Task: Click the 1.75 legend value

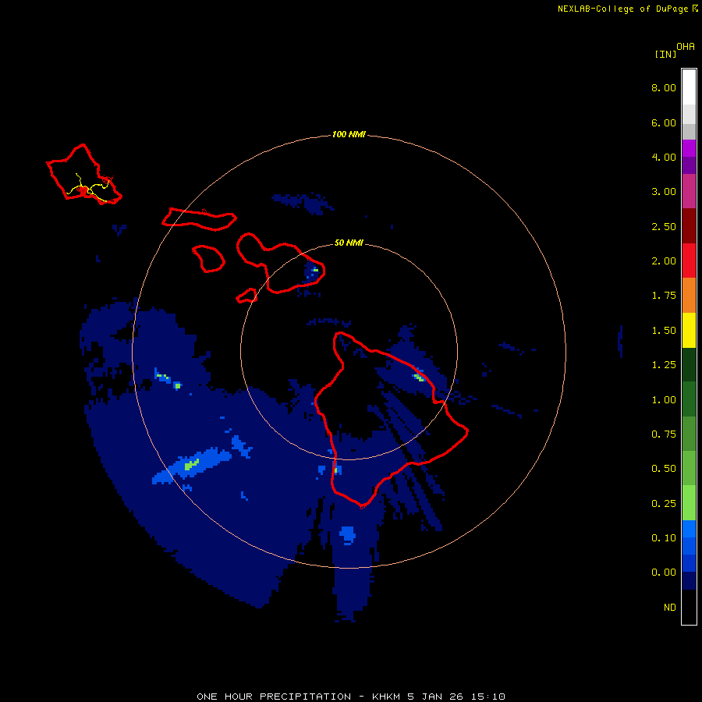Action: tap(664, 296)
